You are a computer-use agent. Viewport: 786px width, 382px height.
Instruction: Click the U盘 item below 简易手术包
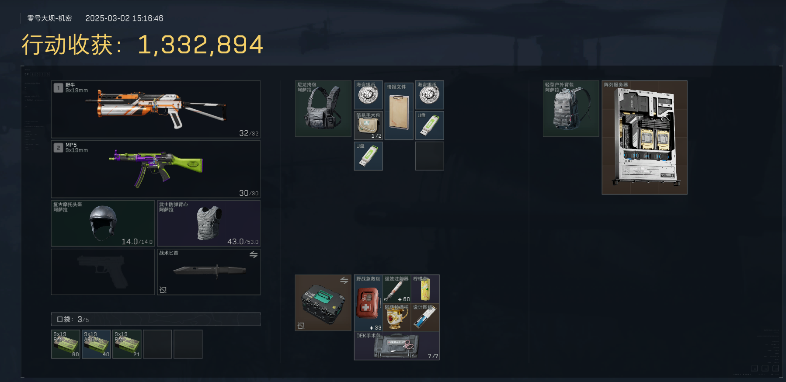click(x=368, y=156)
